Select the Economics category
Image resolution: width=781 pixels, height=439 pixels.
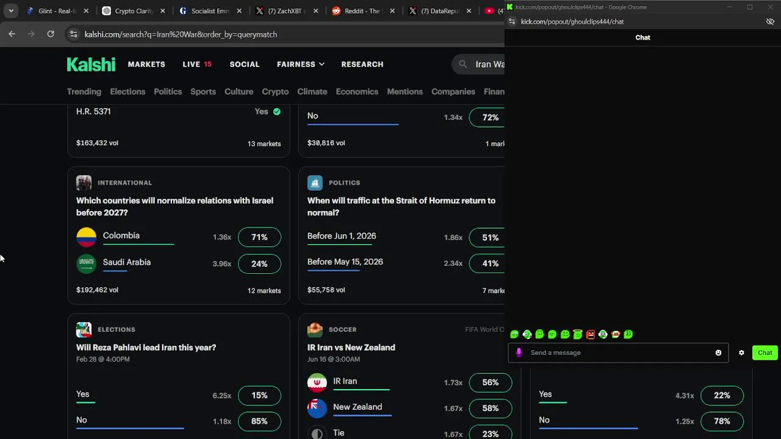(x=357, y=91)
